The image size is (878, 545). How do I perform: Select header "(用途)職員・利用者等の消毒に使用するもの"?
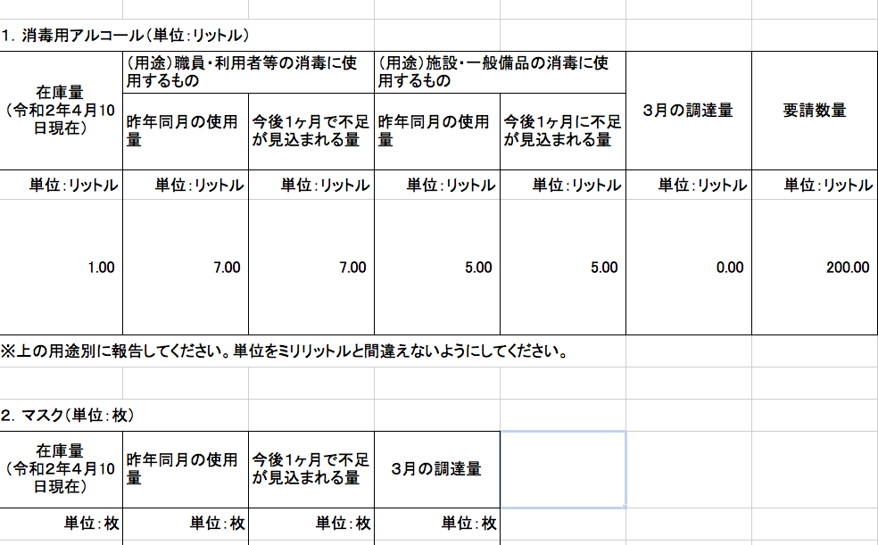click(x=248, y=72)
